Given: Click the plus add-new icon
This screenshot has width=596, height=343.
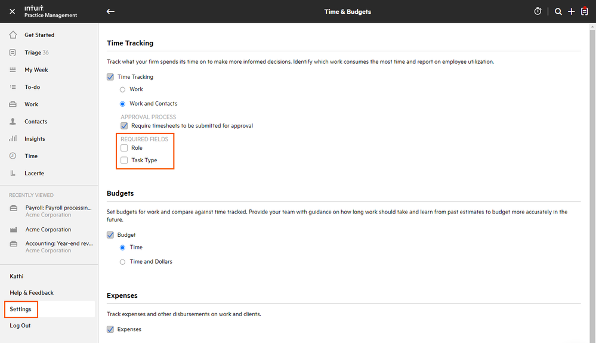Looking at the screenshot, I should click(x=571, y=11).
